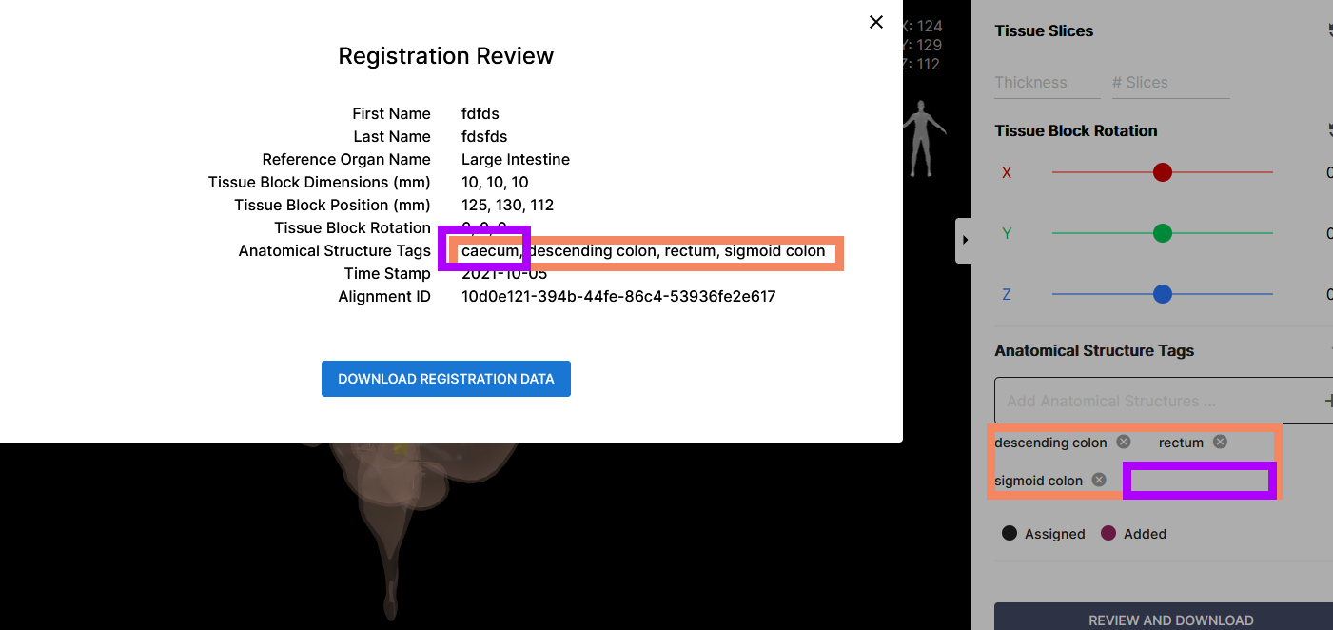The height and width of the screenshot is (630, 1333).
Task: Close the Registration Review dialog
Action: tap(875, 22)
